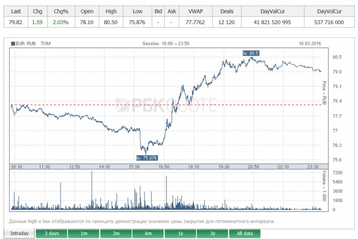Screen dimensions: 358x239
Task: Select the Intraday tab
Action: (19, 234)
